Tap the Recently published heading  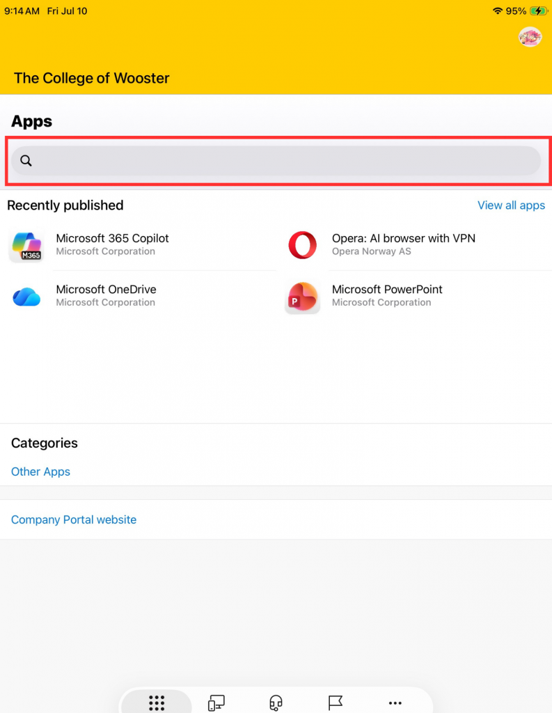[65, 205]
